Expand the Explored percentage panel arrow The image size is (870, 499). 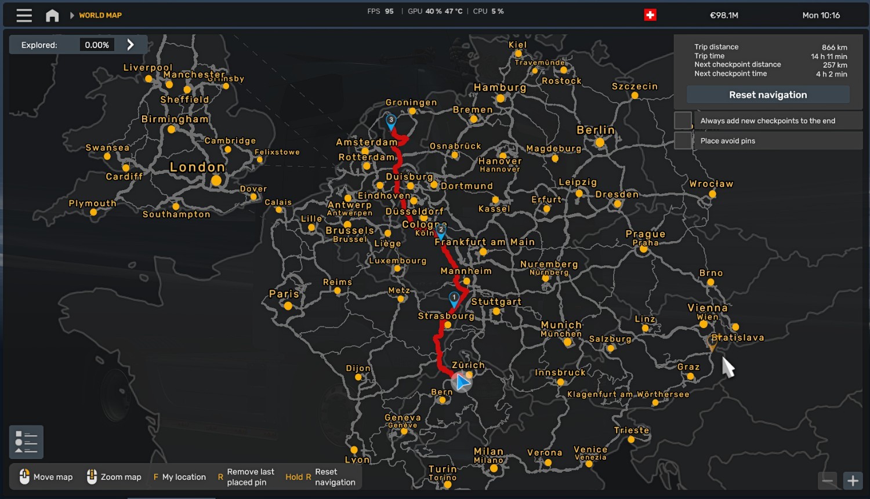[130, 45]
